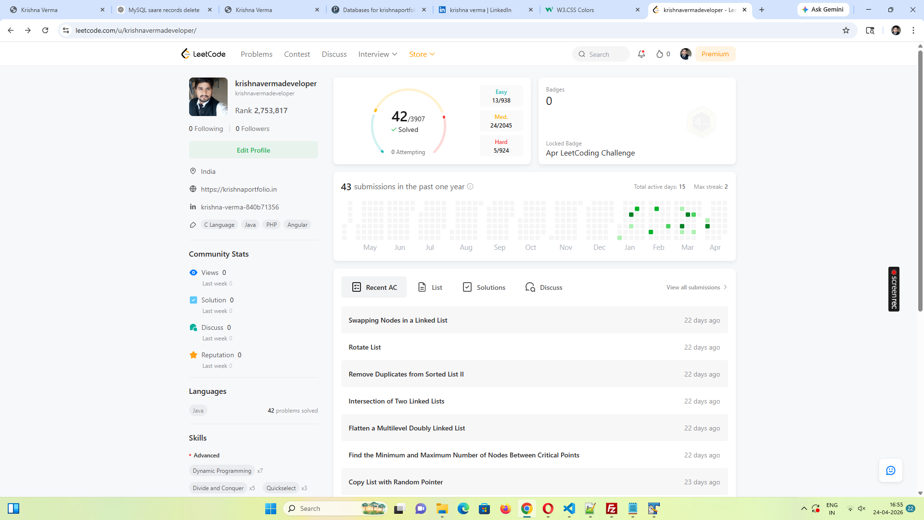Click the dark green April heatmap cell
This screenshot has height=520, width=924.
(707, 226)
